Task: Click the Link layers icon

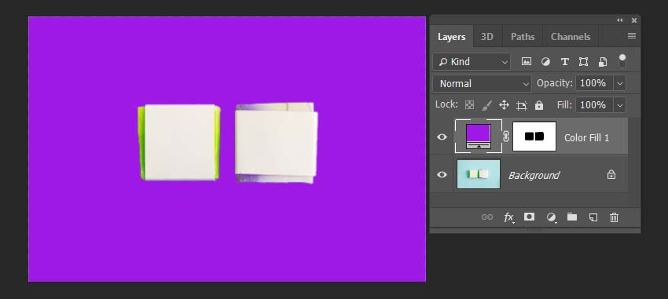Action: click(487, 217)
